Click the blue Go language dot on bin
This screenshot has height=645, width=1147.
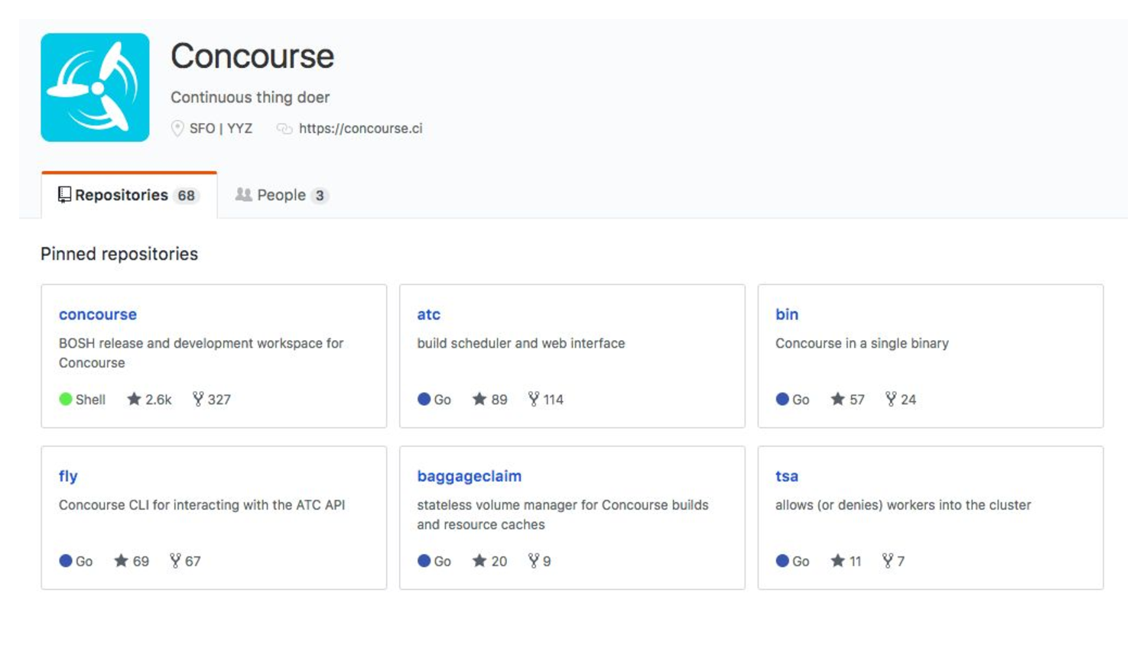click(782, 399)
